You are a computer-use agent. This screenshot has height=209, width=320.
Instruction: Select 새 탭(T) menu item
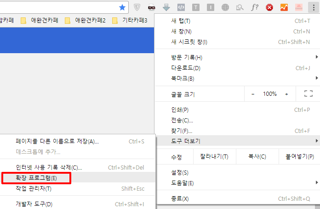click(237, 21)
